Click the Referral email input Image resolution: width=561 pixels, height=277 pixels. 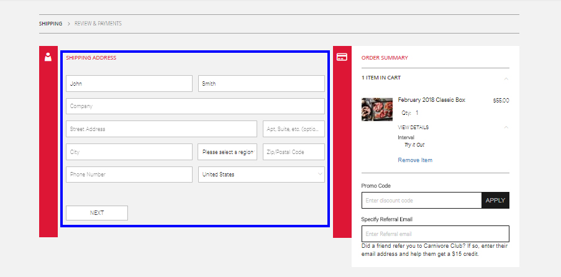436,234
